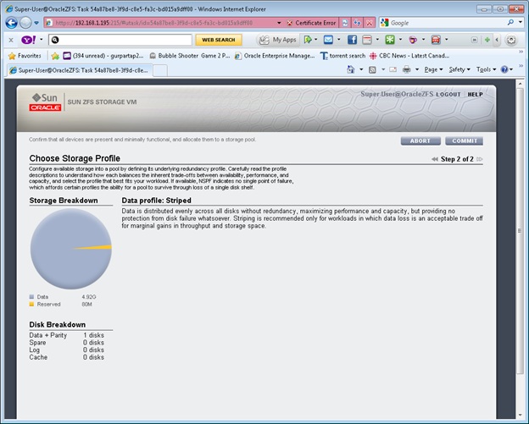Click the browser Forward arrow button
529x424 pixels.
pyautogui.click(x=25, y=23)
